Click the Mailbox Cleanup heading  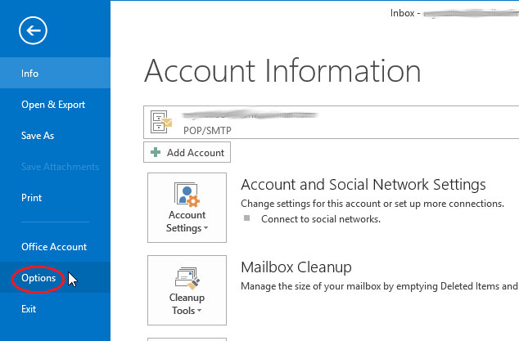[296, 267]
